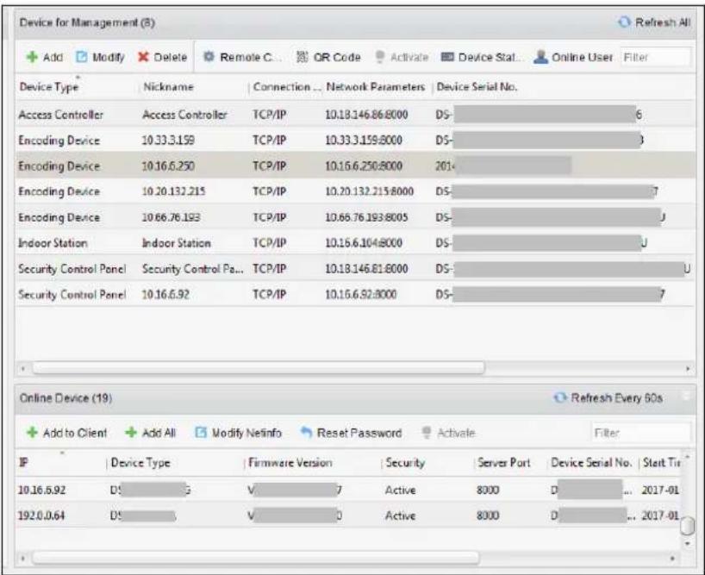Click management list scroll-right arrow

click(688, 369)
